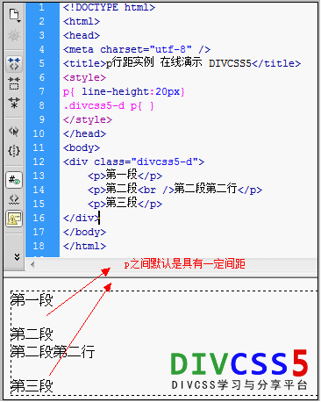The height and width of the screenshot is (402, 321).
Task: Click the 第二段第二行 text in the preview
Action: point(53,351)
